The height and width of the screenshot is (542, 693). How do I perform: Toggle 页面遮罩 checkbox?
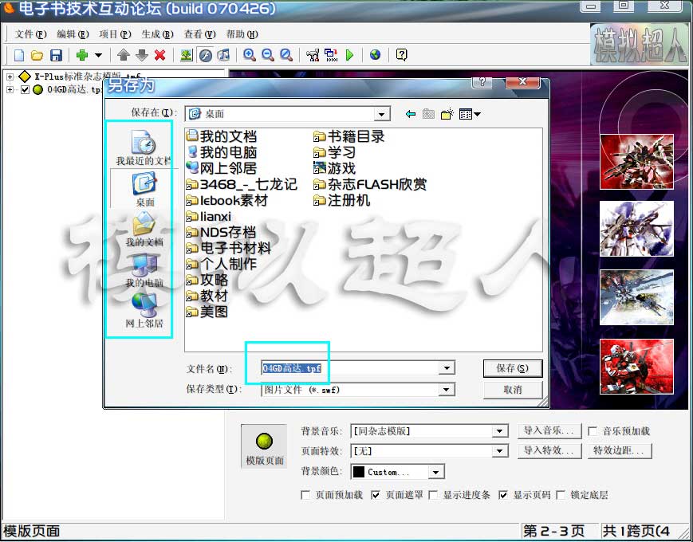pos(376,495)
